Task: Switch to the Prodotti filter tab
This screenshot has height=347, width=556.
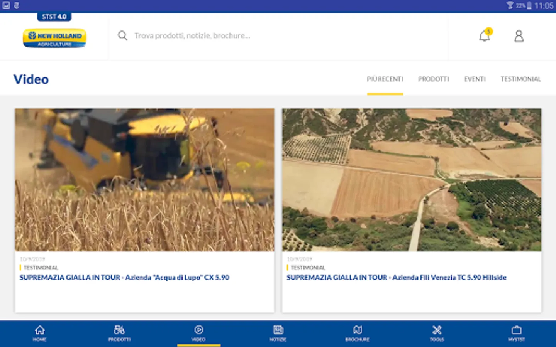Action: click(434, 79)
